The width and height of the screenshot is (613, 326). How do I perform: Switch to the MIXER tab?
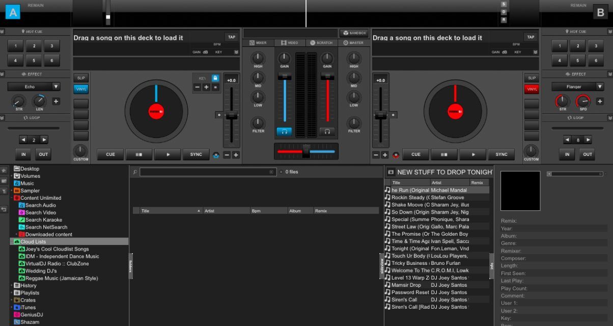[x=259, y=43]
